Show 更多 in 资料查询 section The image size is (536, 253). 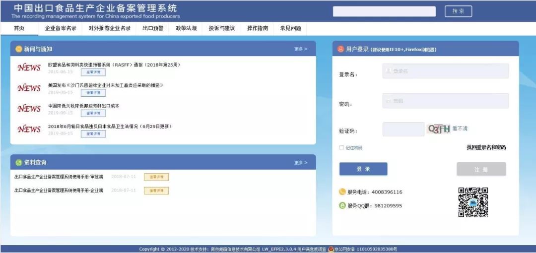click(300, 163)
